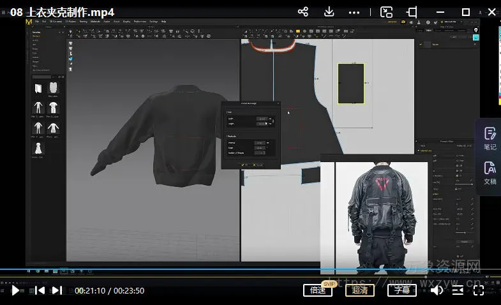Enable picture-in-picture mini window mode
Screen dimensions: 501x305
(386, 11)
